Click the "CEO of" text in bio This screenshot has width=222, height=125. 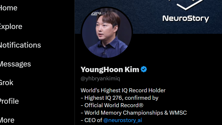coord(91,120)
